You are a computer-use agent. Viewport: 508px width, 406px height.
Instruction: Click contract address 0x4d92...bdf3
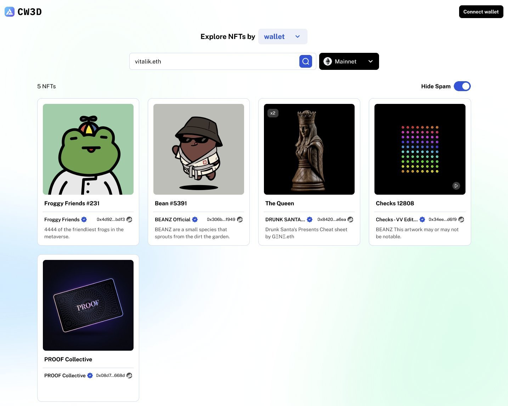coord(111,219)
